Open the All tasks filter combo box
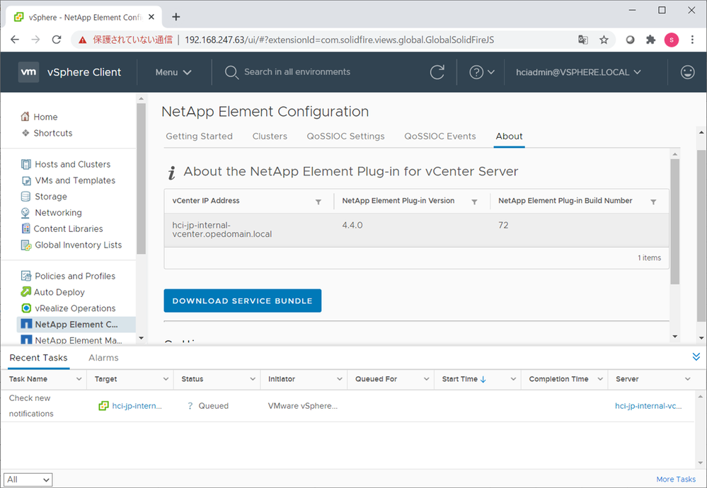This screenshot has width=707, height=488. click(28, 480)
